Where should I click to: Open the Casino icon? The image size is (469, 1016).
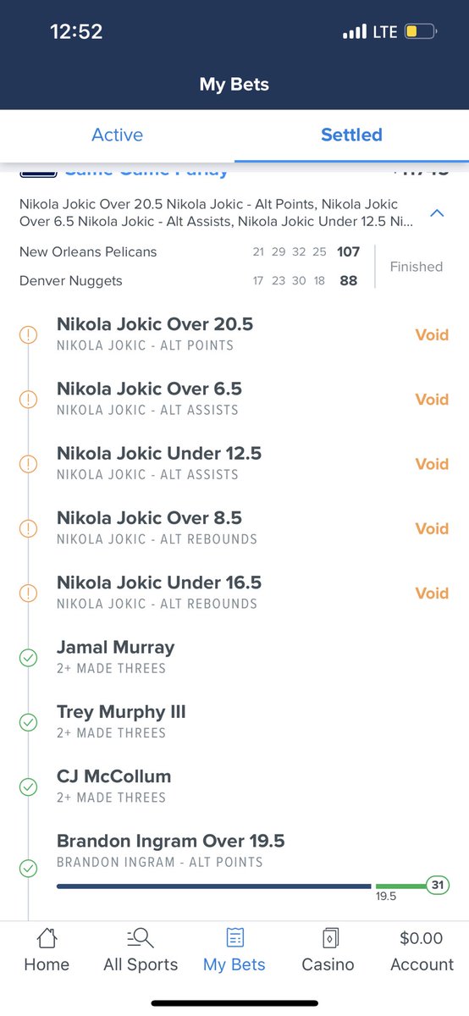328,937
